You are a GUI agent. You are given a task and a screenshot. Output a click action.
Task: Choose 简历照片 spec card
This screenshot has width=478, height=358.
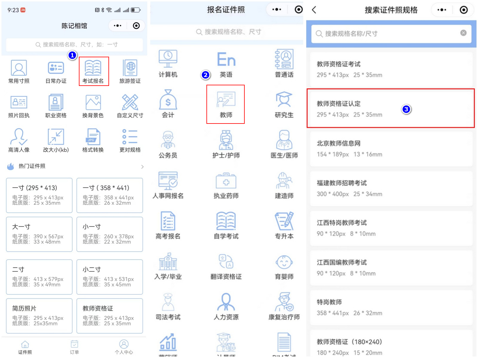pos(39,316)
